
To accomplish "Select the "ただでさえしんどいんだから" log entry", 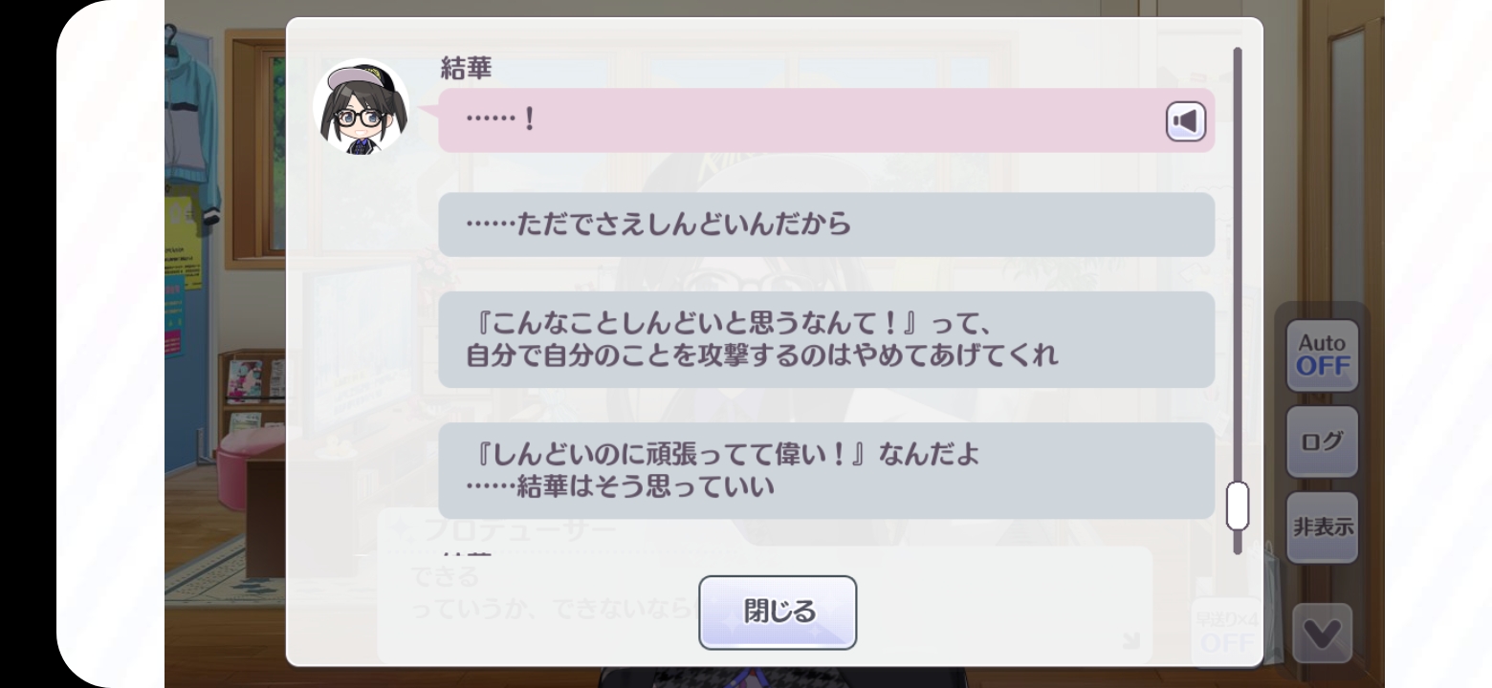I will (826, 225).
